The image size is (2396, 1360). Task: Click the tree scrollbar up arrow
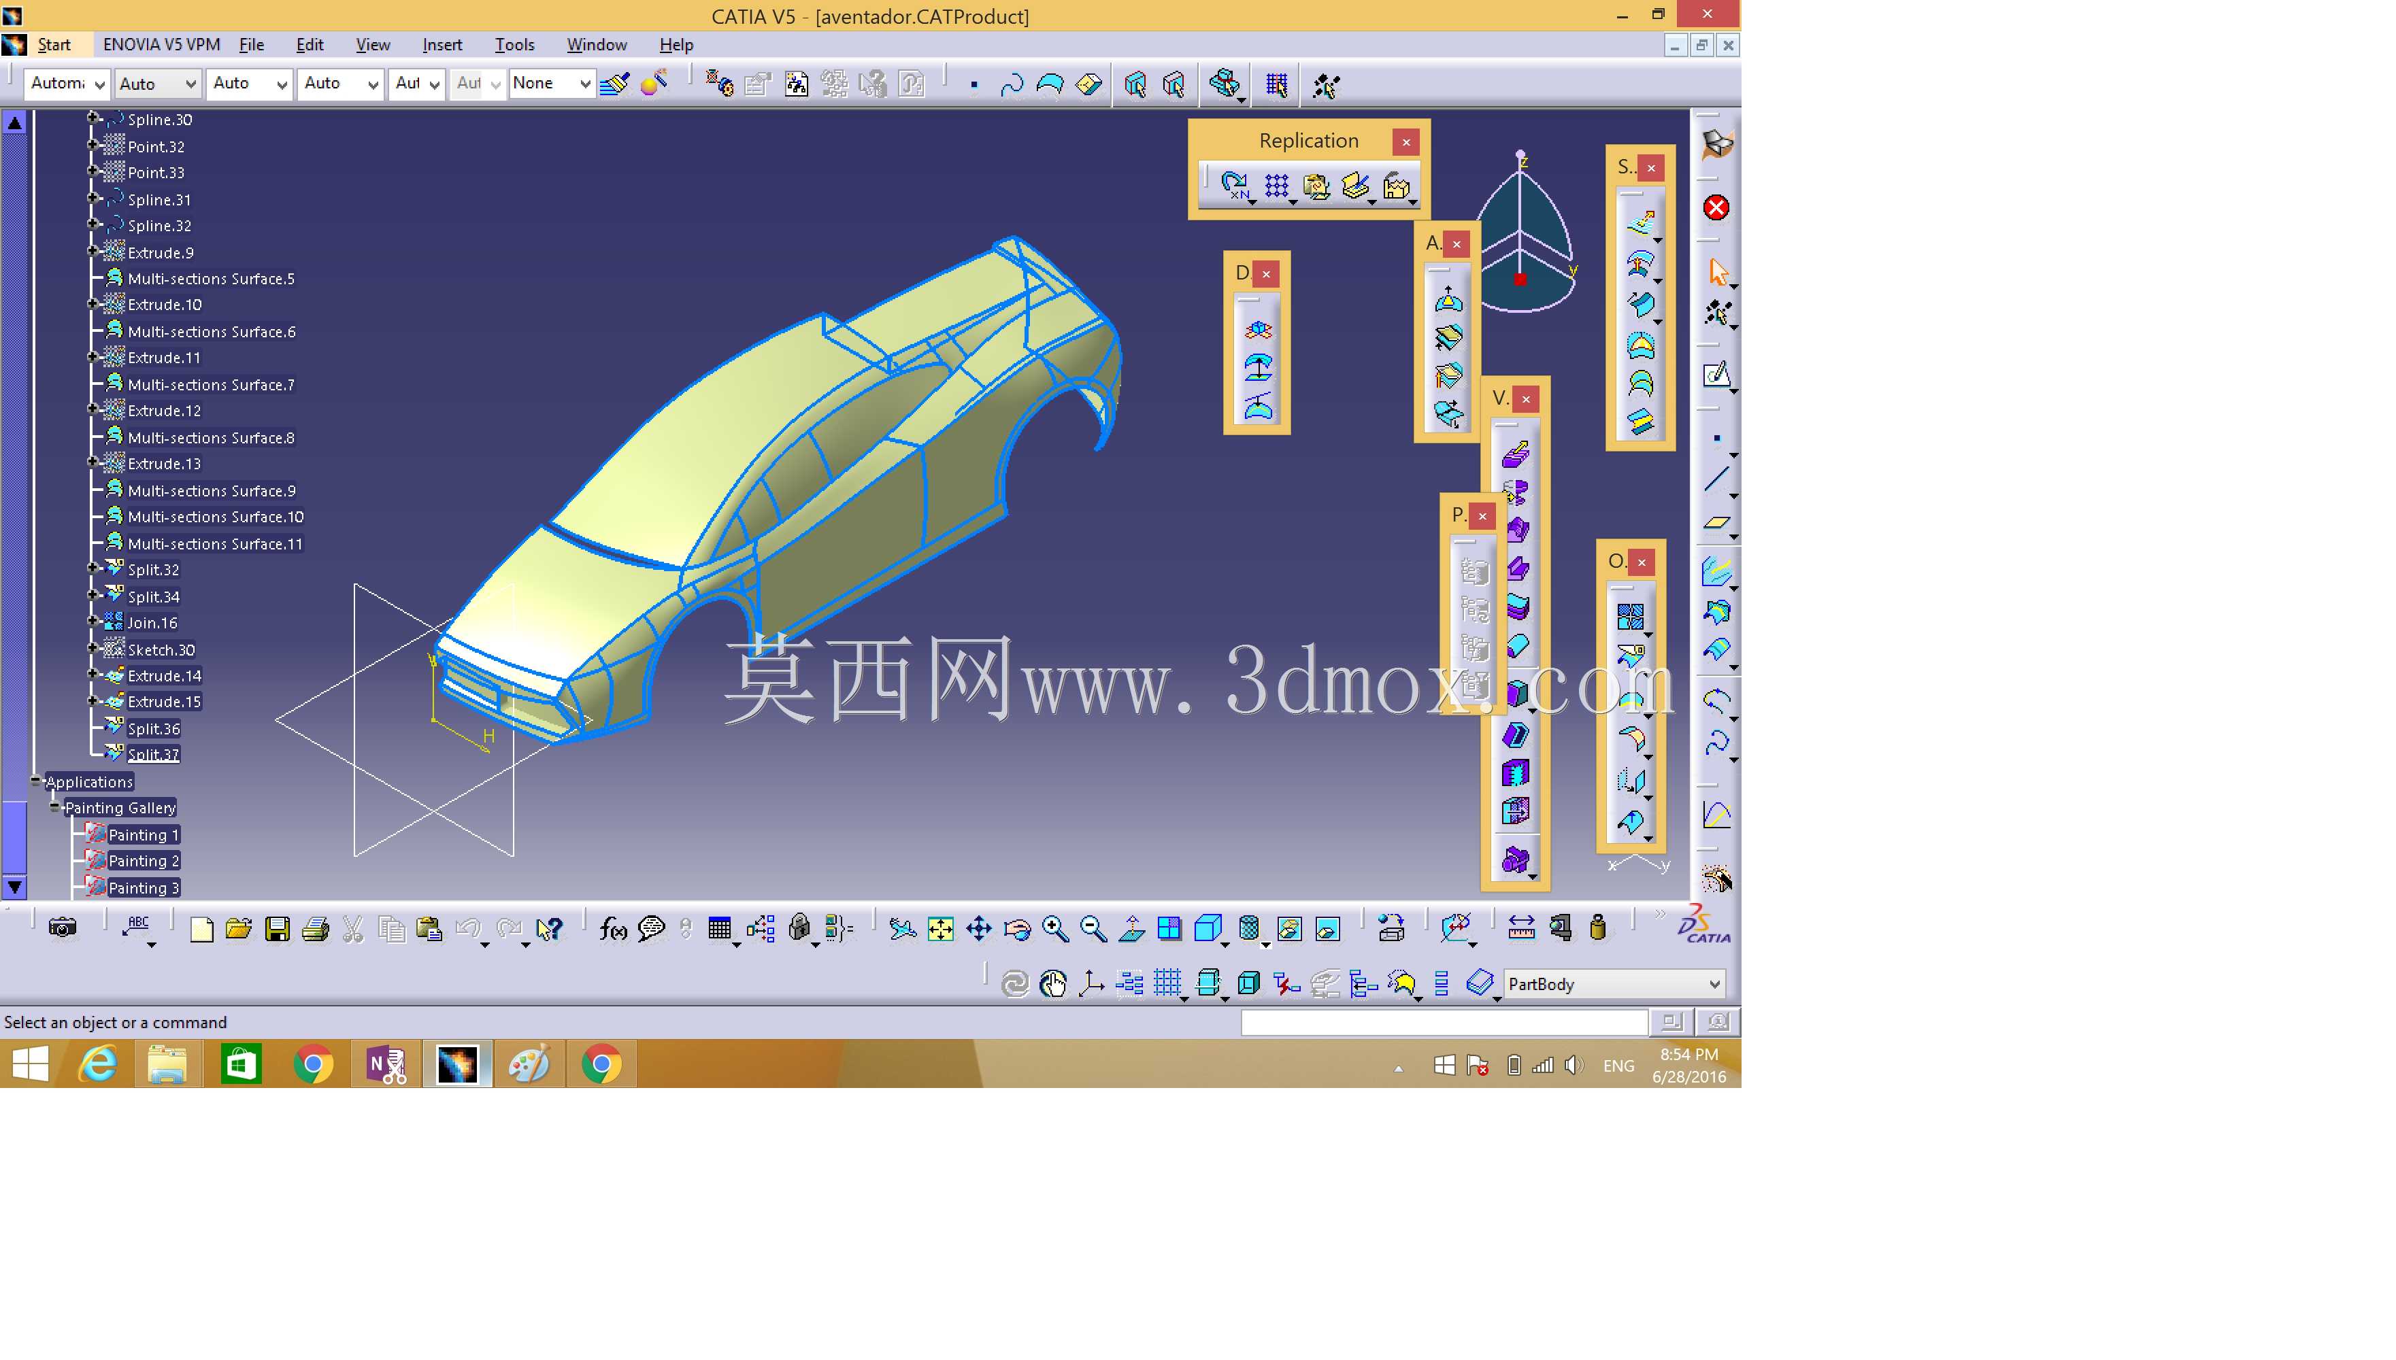click(15, 122)
